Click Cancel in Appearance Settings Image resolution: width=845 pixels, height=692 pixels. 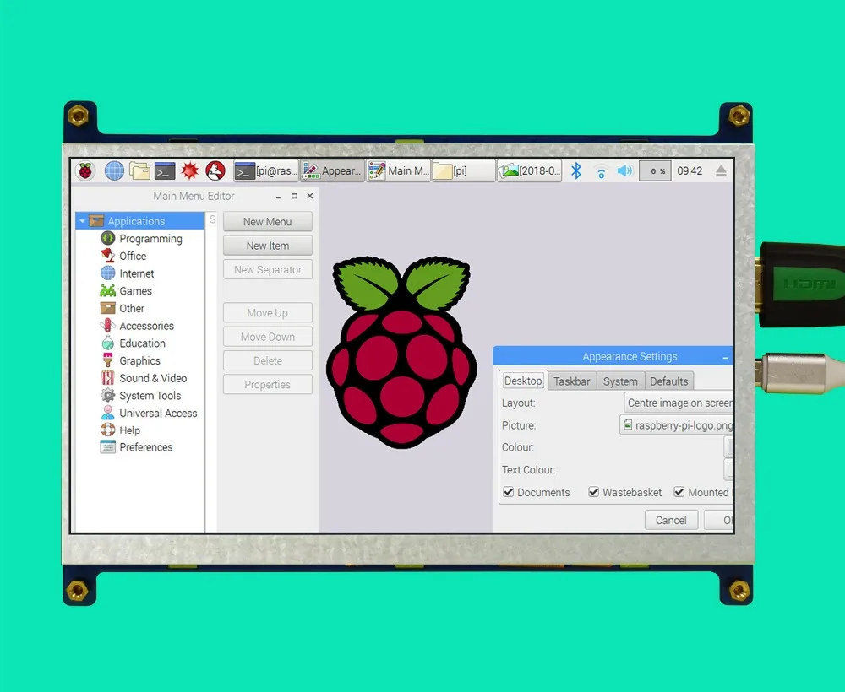(671, 521)
